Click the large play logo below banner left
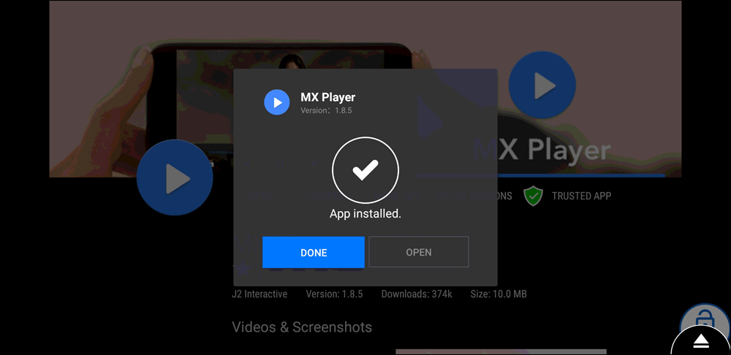This screenshot has height=355, width=731. pyautogui.click(x=174, y=178)
